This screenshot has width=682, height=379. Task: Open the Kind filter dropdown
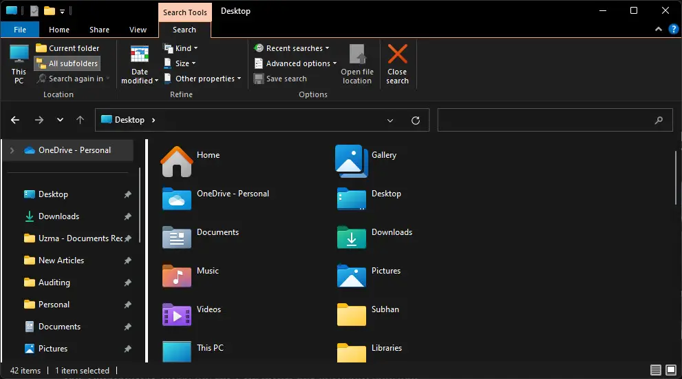click(180, 48)
